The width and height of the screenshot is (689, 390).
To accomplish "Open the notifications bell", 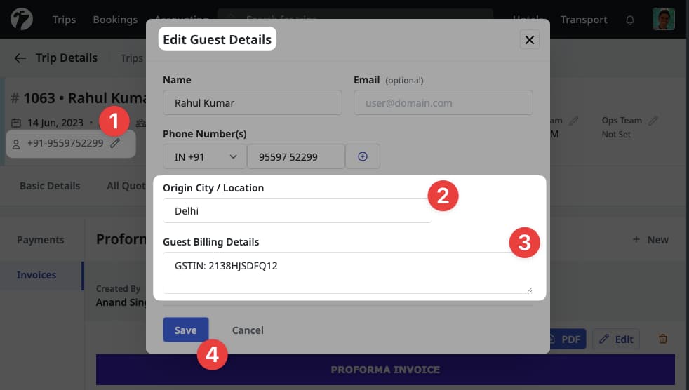I will [630, 20].
